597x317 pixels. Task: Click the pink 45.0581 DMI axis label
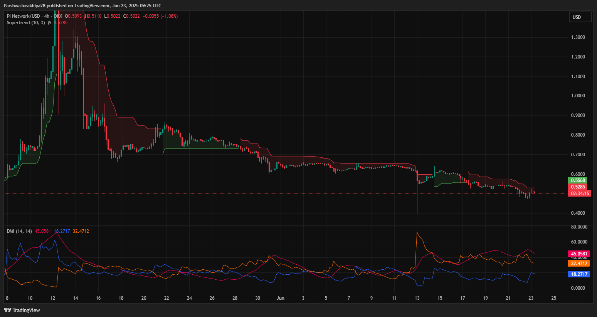579,254
